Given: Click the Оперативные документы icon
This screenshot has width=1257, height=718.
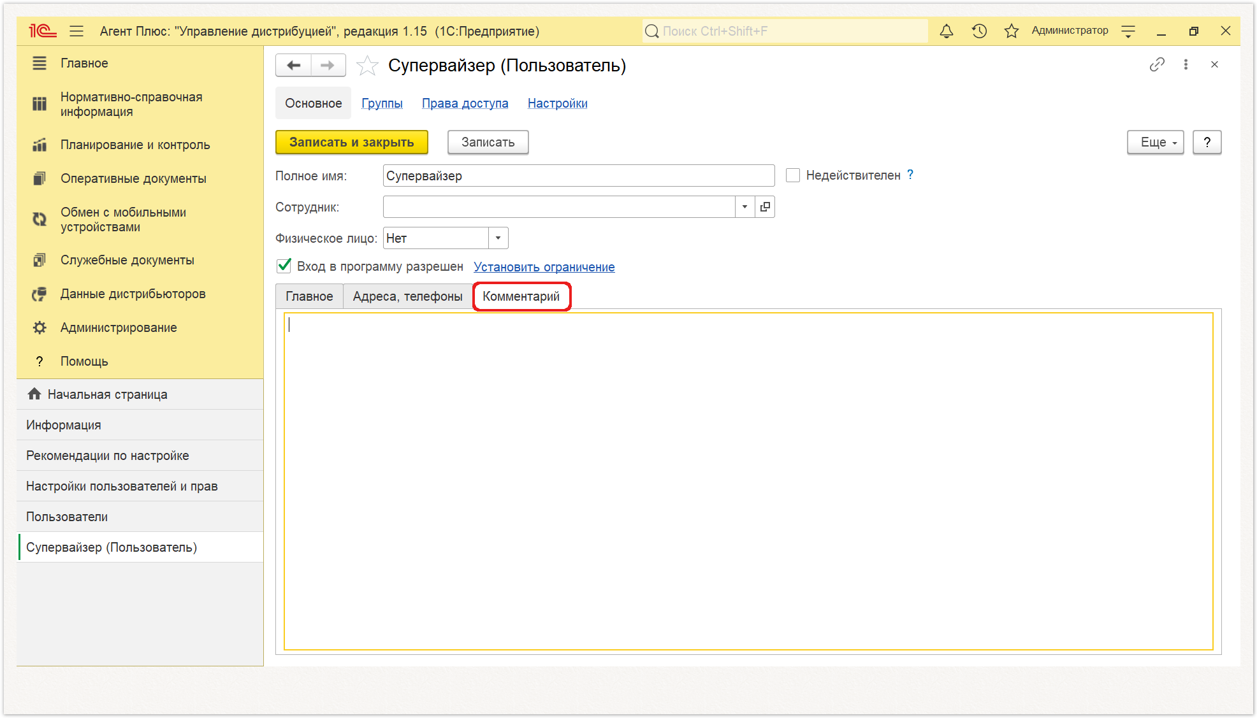Looking at the screenshot, I should click(40, 178).
